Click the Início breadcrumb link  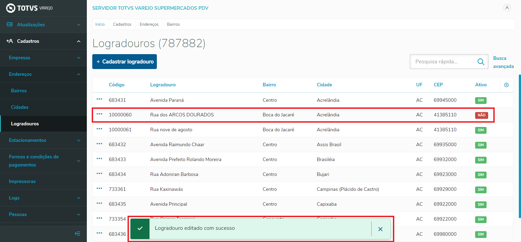(x=100, y=24)
